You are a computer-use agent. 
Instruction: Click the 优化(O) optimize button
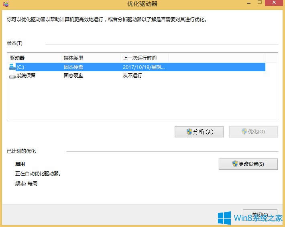(x=253, y=132)
